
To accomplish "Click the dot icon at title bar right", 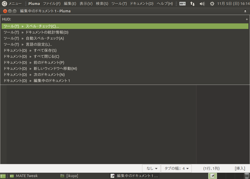I will (245, 11).
